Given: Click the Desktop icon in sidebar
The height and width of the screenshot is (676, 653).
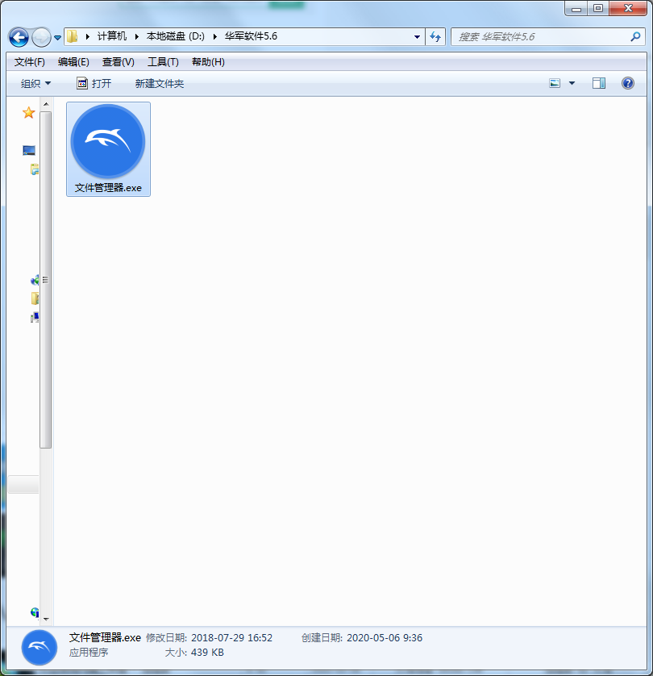Looking at the screenshot, I should click(x=29, y=150).
